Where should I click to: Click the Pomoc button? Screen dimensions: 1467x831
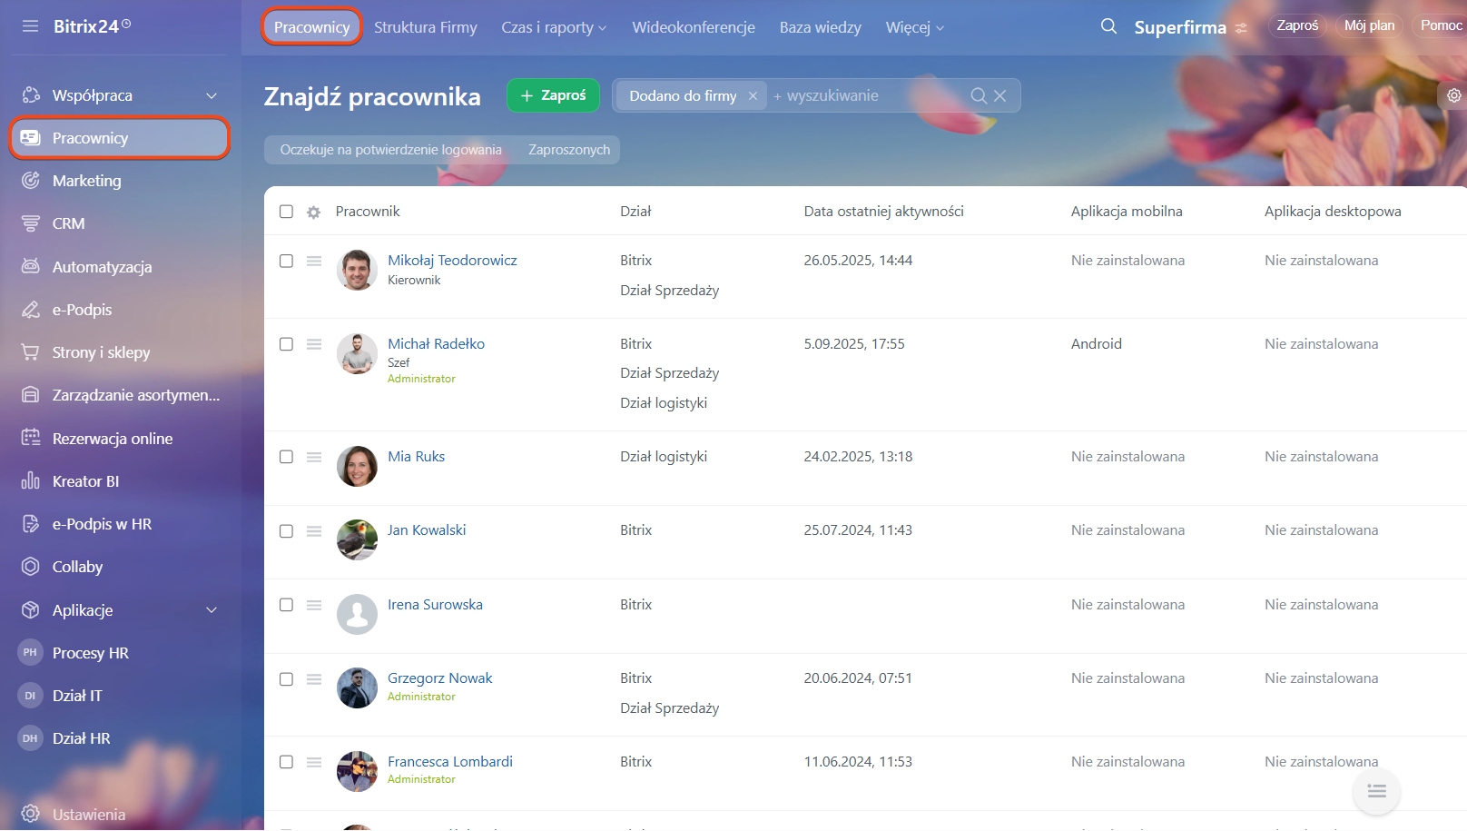tap(1441, 25)
